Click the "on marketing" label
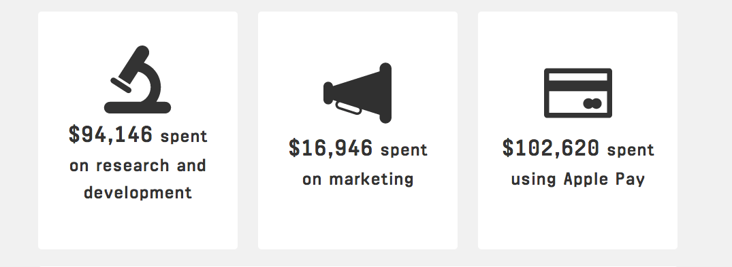 pyautogui.click(x=357, y=179)
